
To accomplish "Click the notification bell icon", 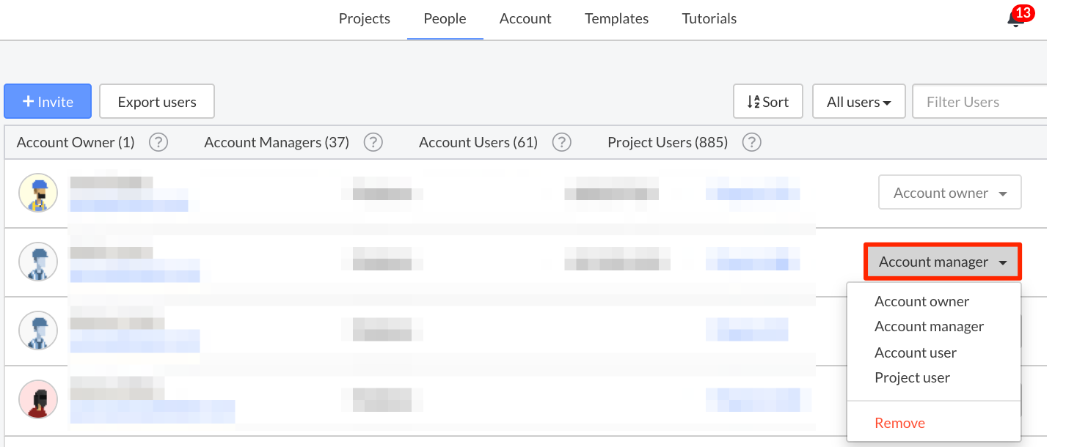I will (x=1016, y=19).
